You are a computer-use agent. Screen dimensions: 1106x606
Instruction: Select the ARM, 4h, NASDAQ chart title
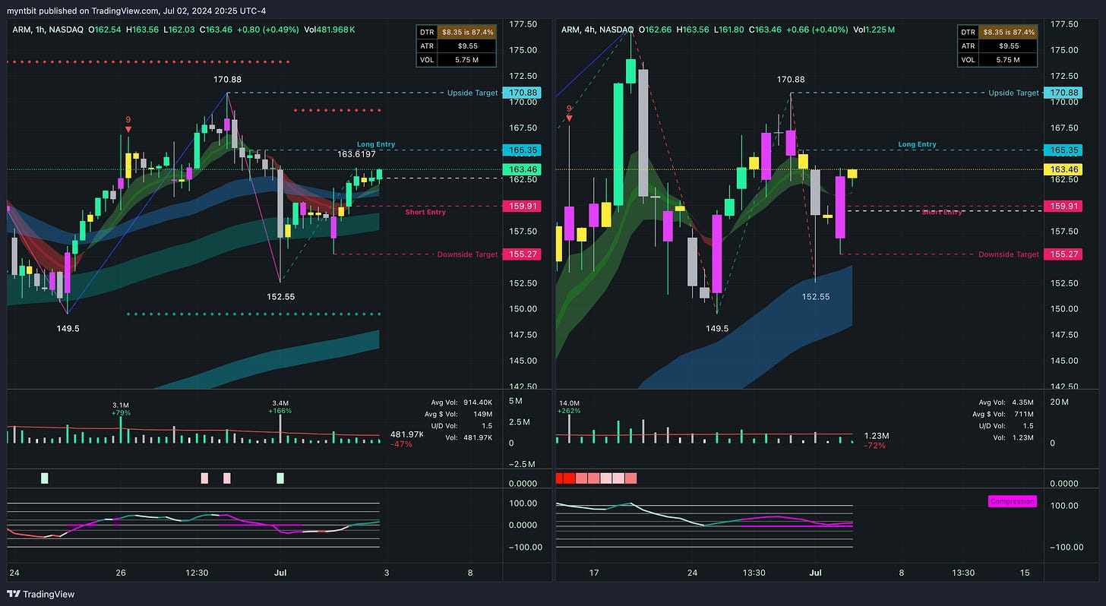point(599,30)
